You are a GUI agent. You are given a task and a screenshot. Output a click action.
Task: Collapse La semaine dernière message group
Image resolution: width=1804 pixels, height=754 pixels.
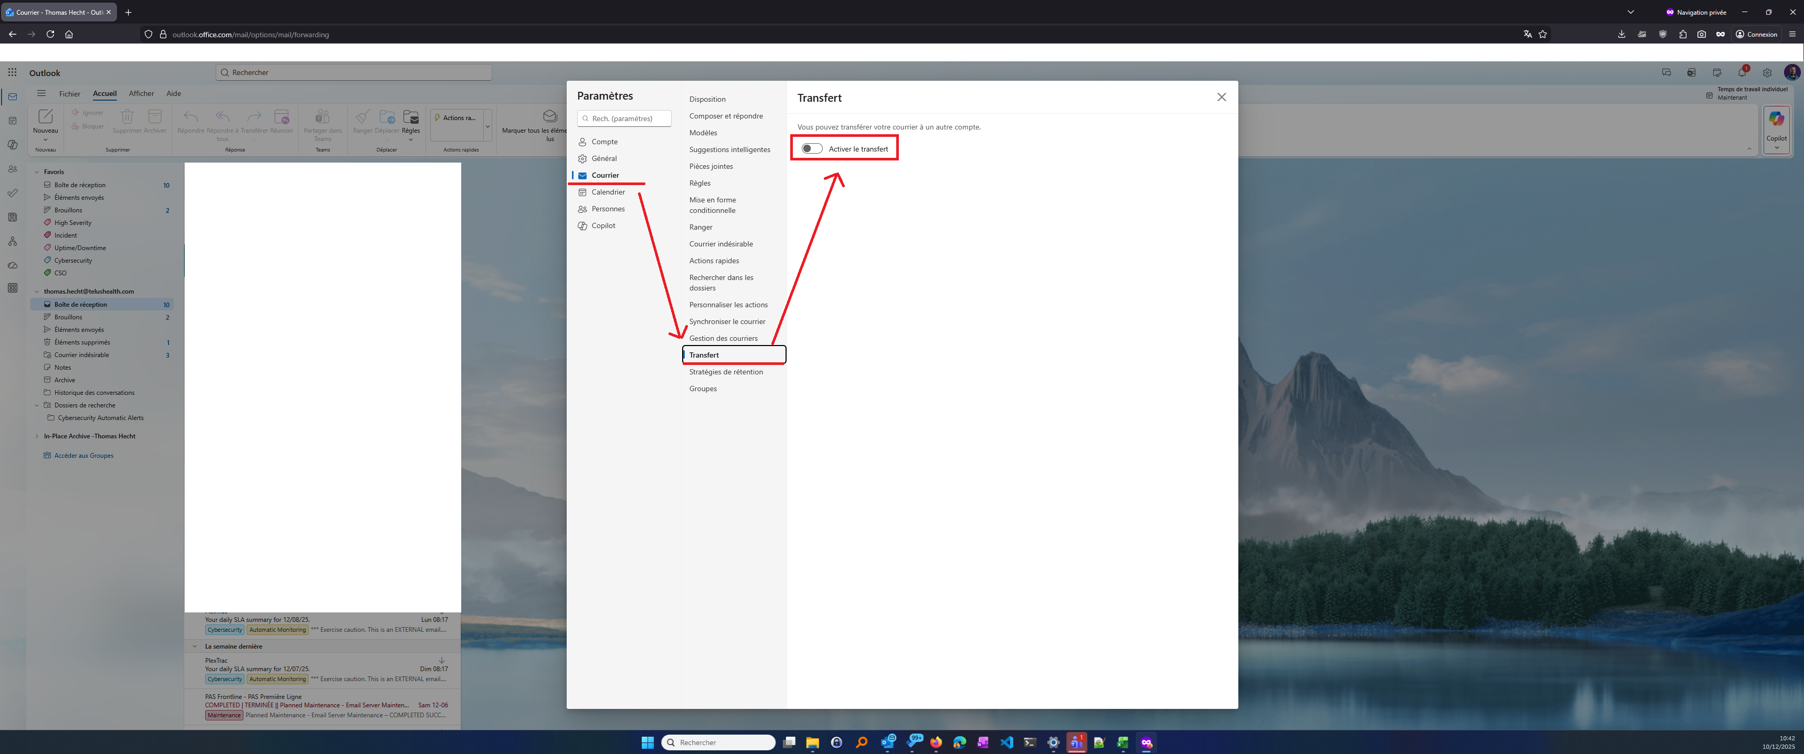pyautogui.click(x=195, y=646)
